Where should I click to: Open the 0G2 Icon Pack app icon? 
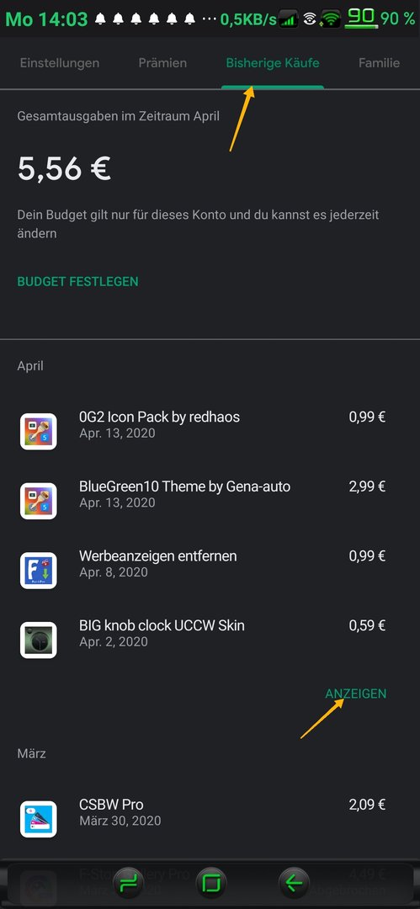pyautogui.click(x=38, y=431)
